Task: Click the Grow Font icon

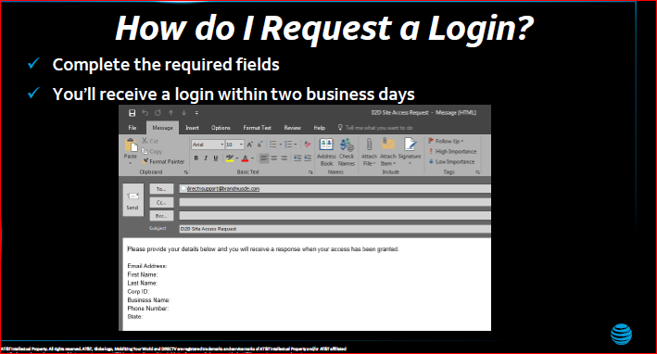Action: coord(249,145)
